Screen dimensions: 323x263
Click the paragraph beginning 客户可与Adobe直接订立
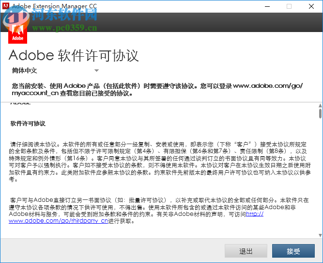(x=159, y=211)
